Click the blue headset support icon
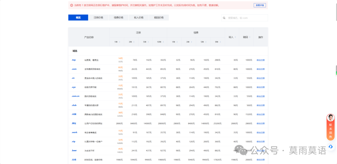This screenshot has height=164, width=337. pyautogui.click(x=331, y=147)
